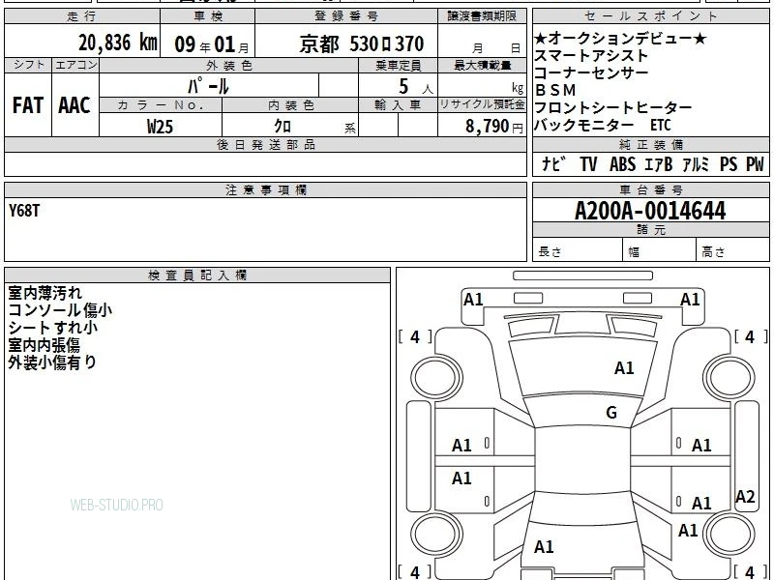This screenshot has height=580, width=774.
Task: Select recycle deposit 8,790円
Action: click(x=494, y=127)
